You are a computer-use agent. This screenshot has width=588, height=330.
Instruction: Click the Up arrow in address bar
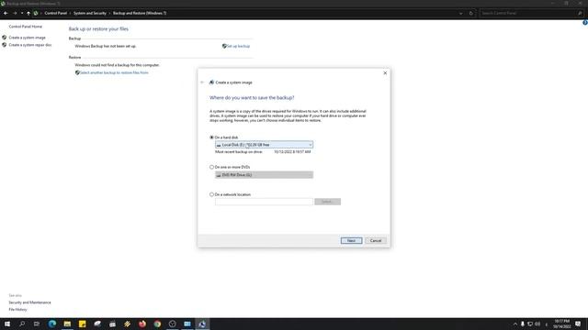pos(28,13)
